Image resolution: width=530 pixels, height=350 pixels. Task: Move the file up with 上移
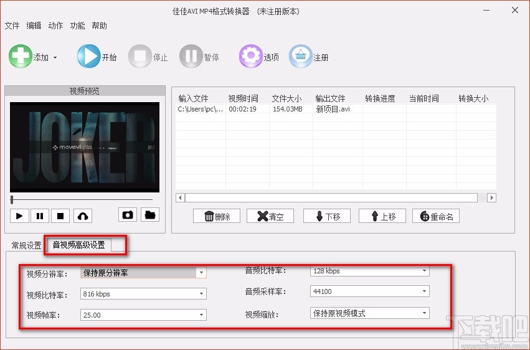pos(382,216)
